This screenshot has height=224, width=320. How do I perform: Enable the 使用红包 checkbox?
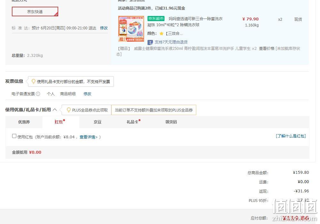[14, 136]
